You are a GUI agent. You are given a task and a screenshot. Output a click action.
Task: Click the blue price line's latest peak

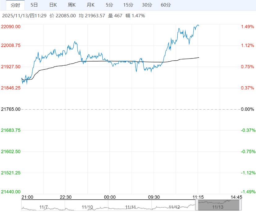coord(198,25)
